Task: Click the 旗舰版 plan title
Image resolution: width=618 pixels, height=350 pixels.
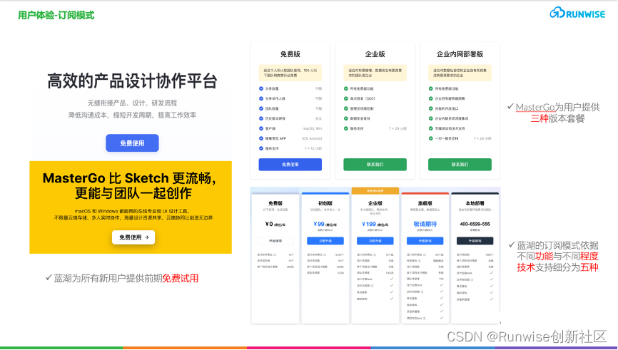Action: tap(425, 204)
